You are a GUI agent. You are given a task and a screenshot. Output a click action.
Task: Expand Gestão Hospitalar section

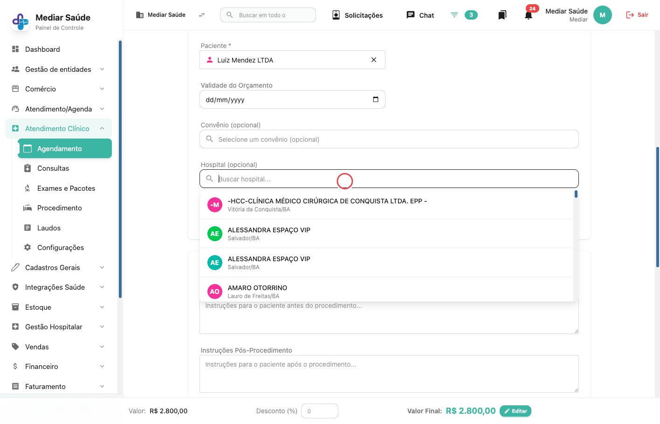(x=59, y=327)
